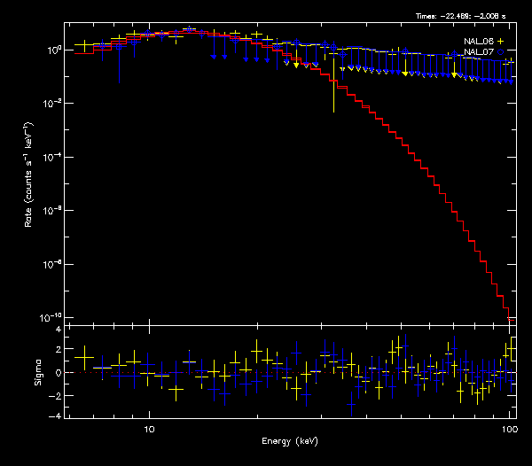Select the NAI_07 legend label

tap(478, 52)
